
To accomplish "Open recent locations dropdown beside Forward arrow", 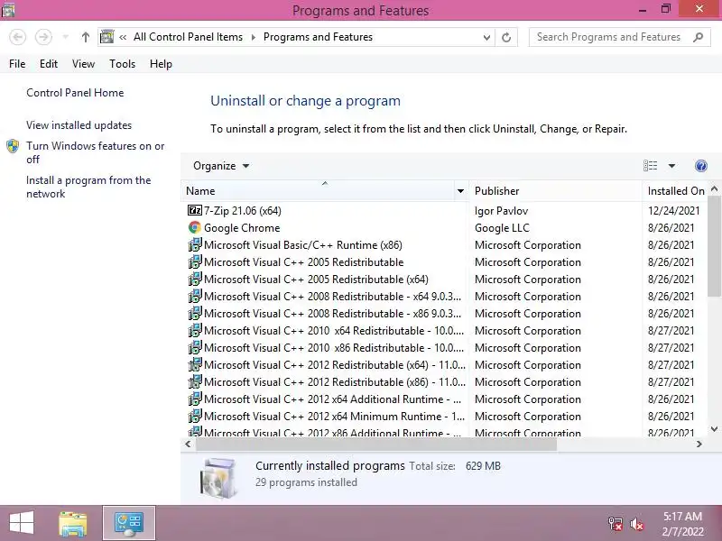I will [65, 37].
